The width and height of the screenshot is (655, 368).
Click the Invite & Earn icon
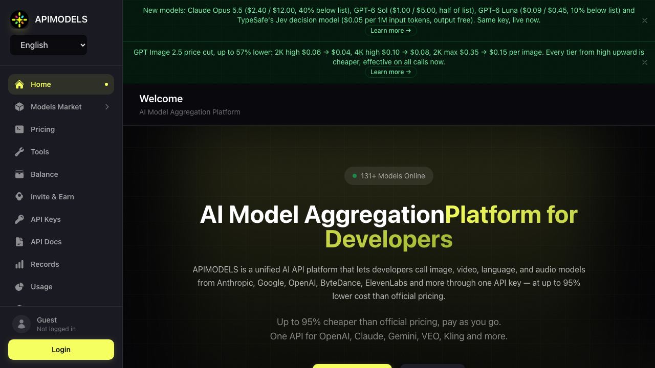[19, 197]
